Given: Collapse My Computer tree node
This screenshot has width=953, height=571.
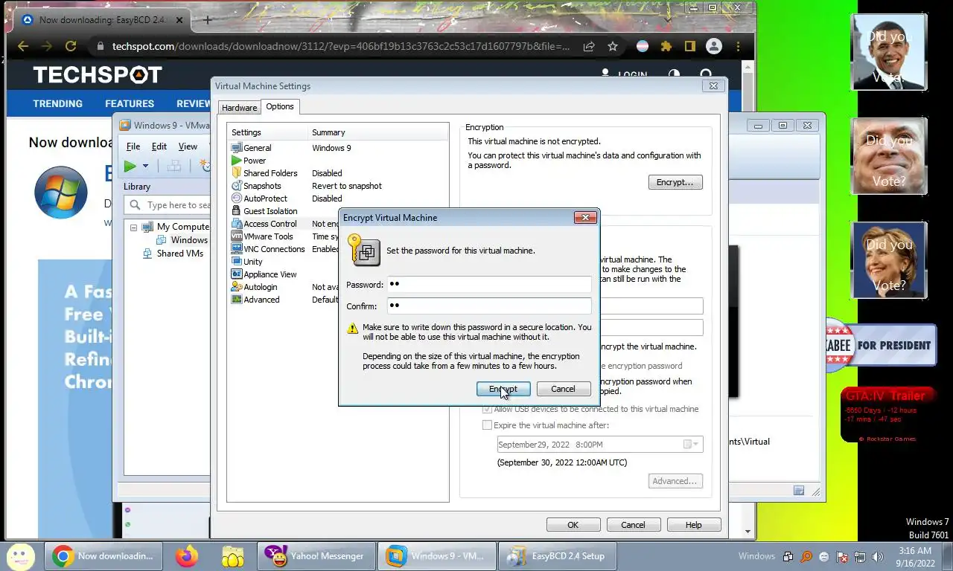Looking at the screenshot, I should click(x=134, y=228).
